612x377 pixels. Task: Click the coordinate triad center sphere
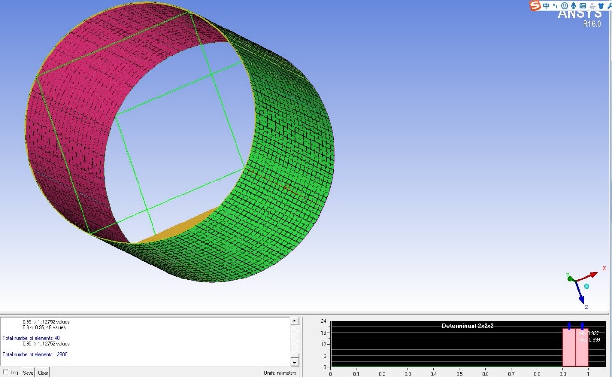coord(586,286)
